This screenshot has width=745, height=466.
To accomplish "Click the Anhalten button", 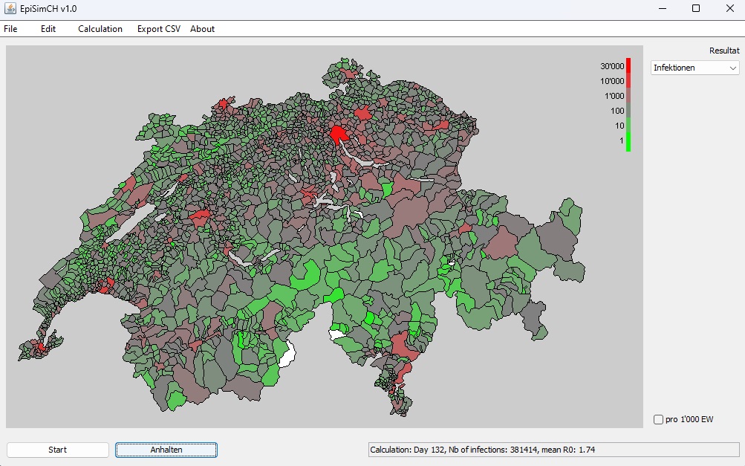I will click(165, 450).
